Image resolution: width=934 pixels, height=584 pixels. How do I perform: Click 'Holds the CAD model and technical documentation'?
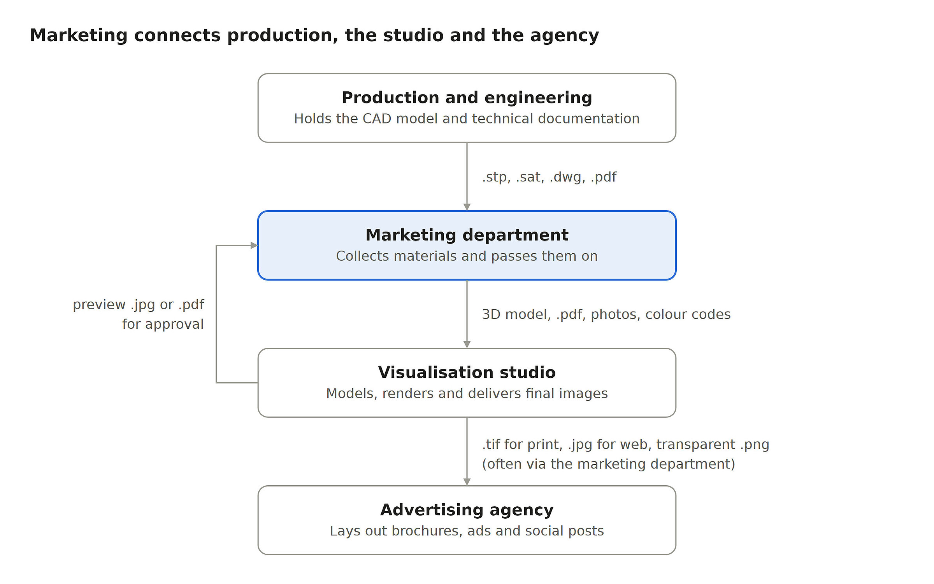coord(467,119)
